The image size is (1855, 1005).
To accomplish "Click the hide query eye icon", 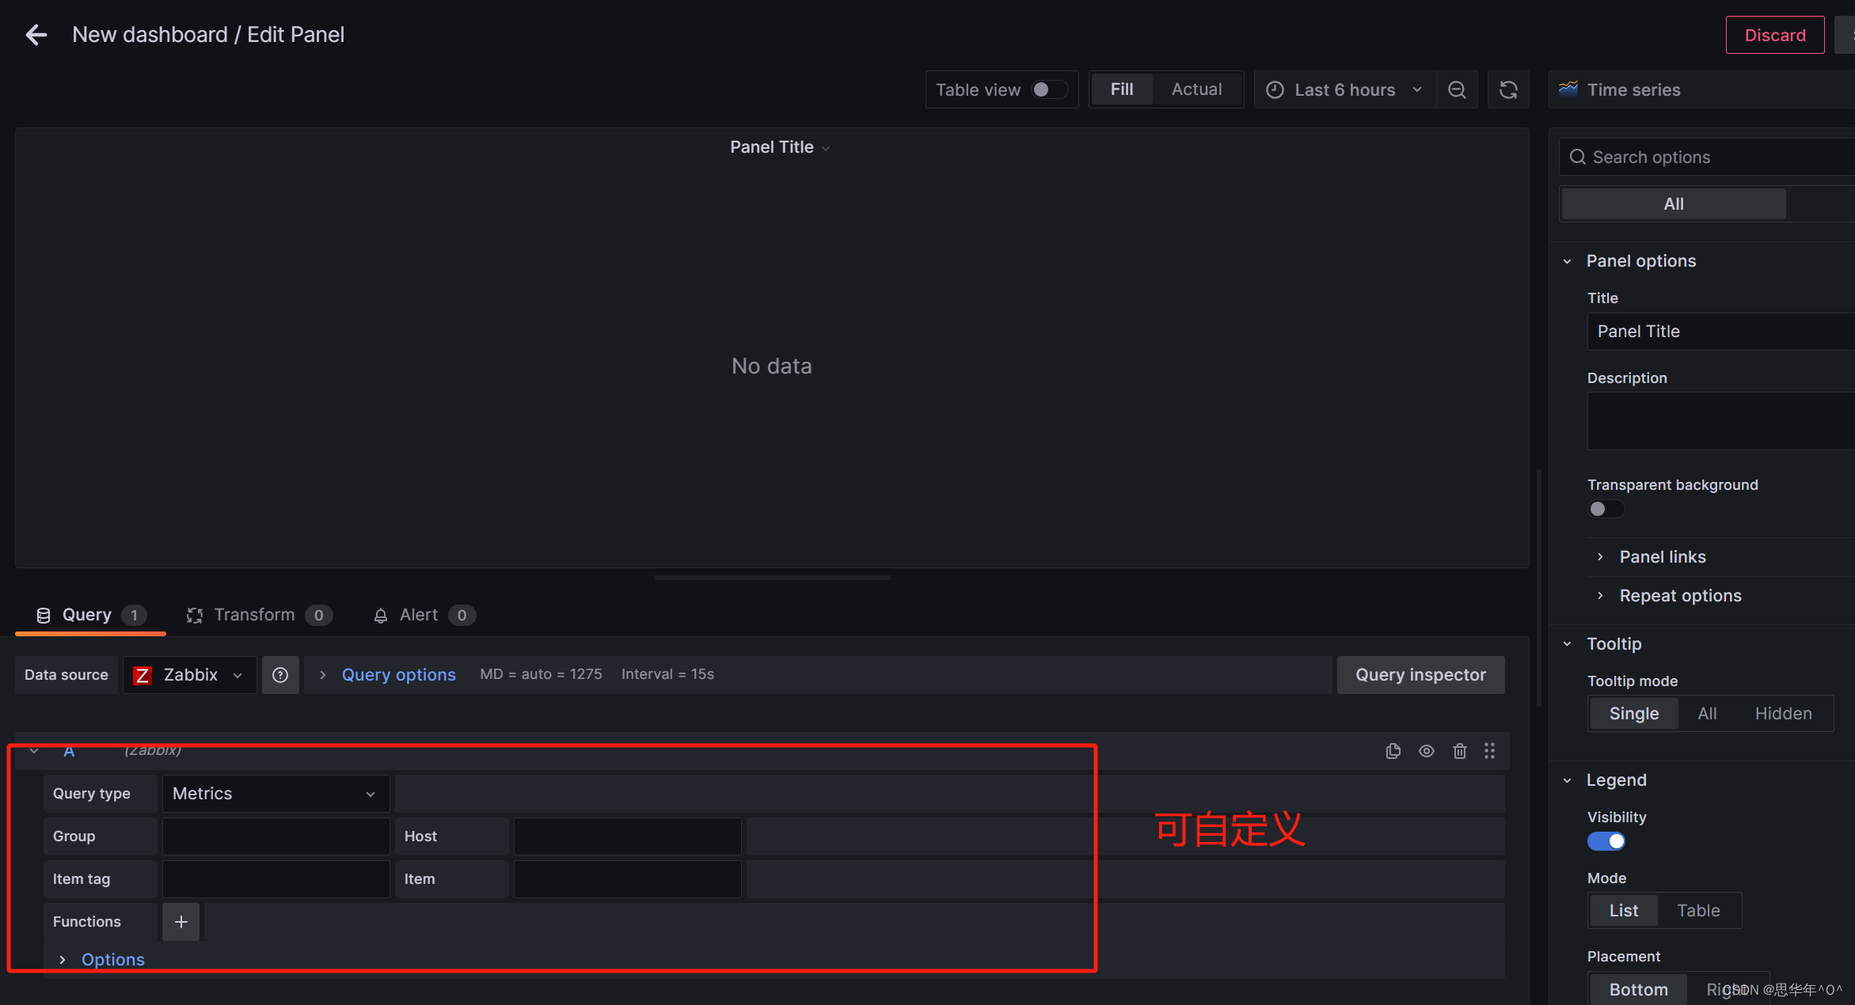I will [1425, 750].
